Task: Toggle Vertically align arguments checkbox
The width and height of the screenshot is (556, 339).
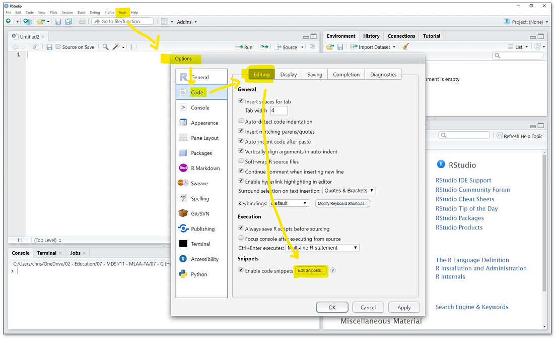Action: coord(241,151)
